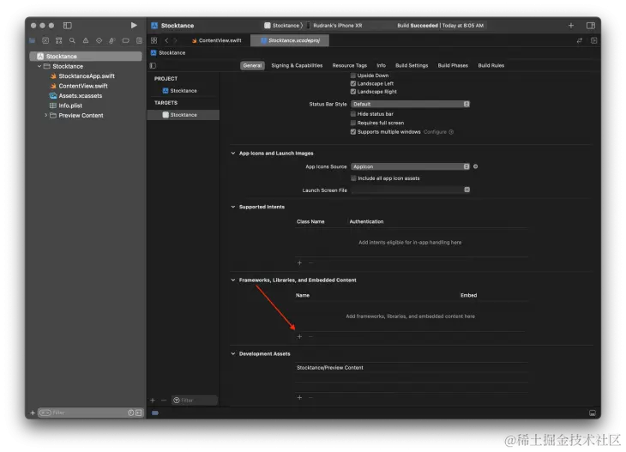Open the Info tab

[382, 65]
